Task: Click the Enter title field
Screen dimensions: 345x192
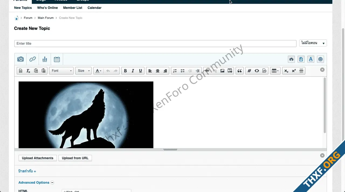Action: pyautogui.click(x=155, y=44)
